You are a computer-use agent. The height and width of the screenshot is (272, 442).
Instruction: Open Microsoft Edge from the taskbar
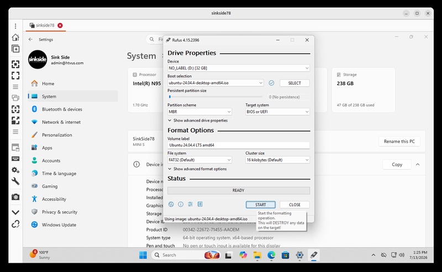point(271,255)
